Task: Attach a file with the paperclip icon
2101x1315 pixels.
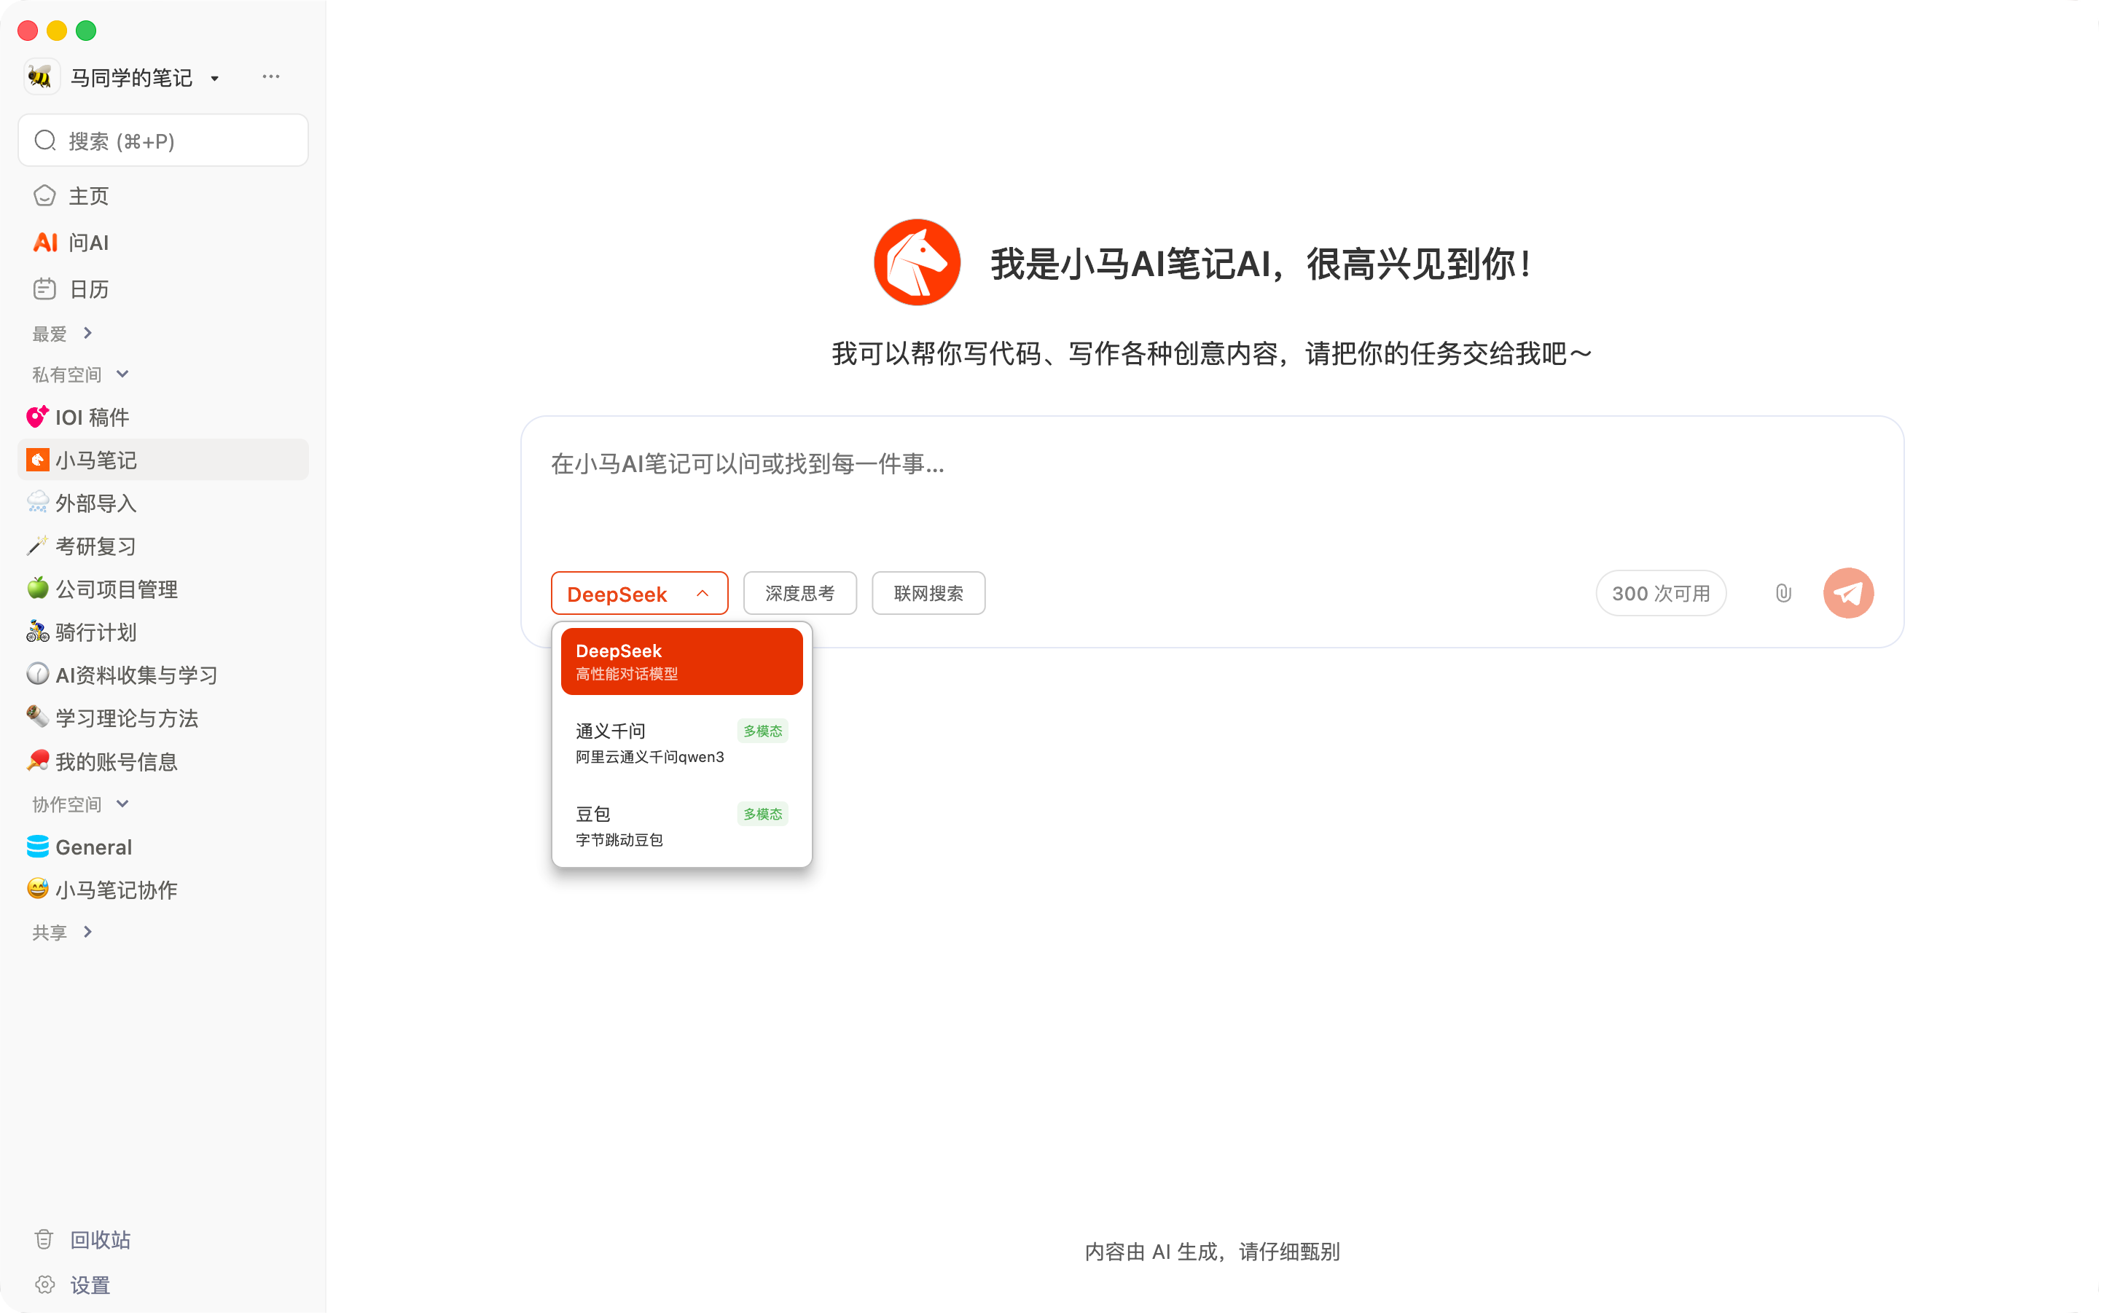Action: (1783, 593)
